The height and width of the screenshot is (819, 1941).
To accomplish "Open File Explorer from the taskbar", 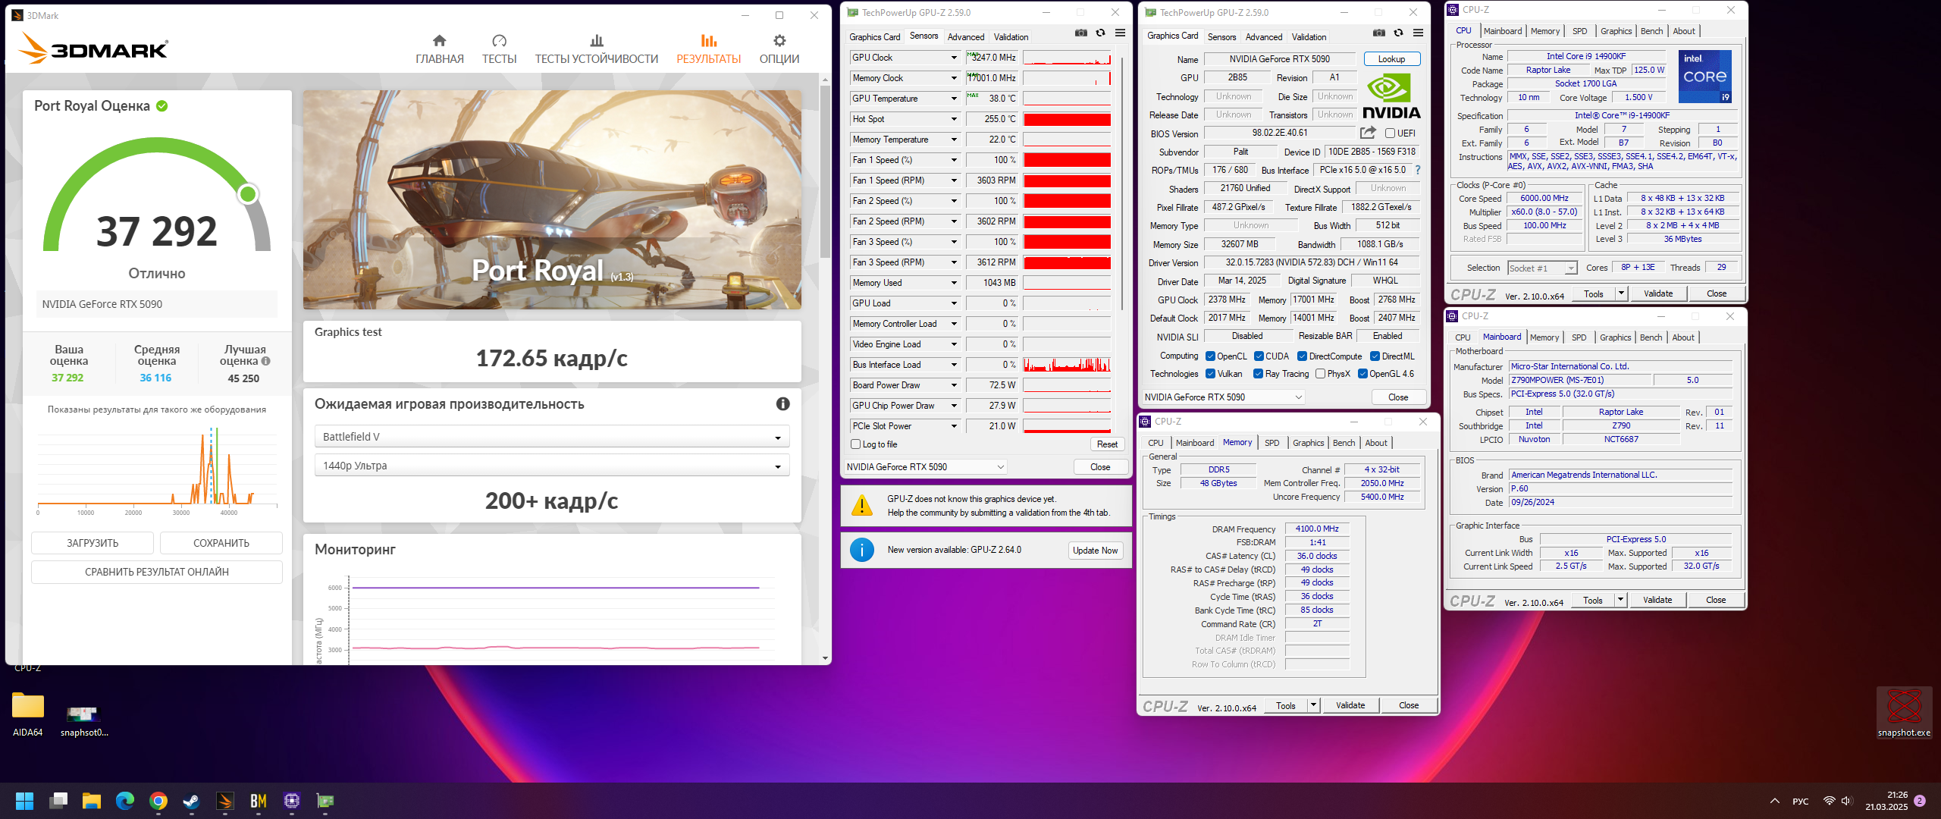I will [92, 801].
